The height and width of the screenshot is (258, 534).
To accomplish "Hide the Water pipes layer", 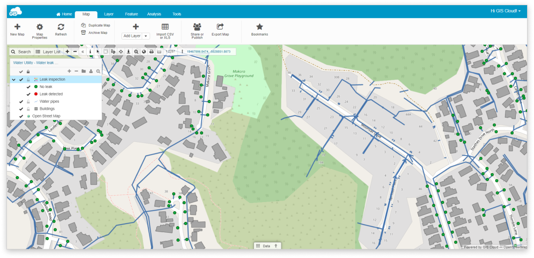I will (x=21, y=102).
